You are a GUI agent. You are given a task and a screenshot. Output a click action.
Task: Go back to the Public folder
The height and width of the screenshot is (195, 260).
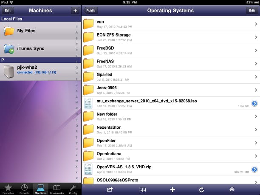90,11
